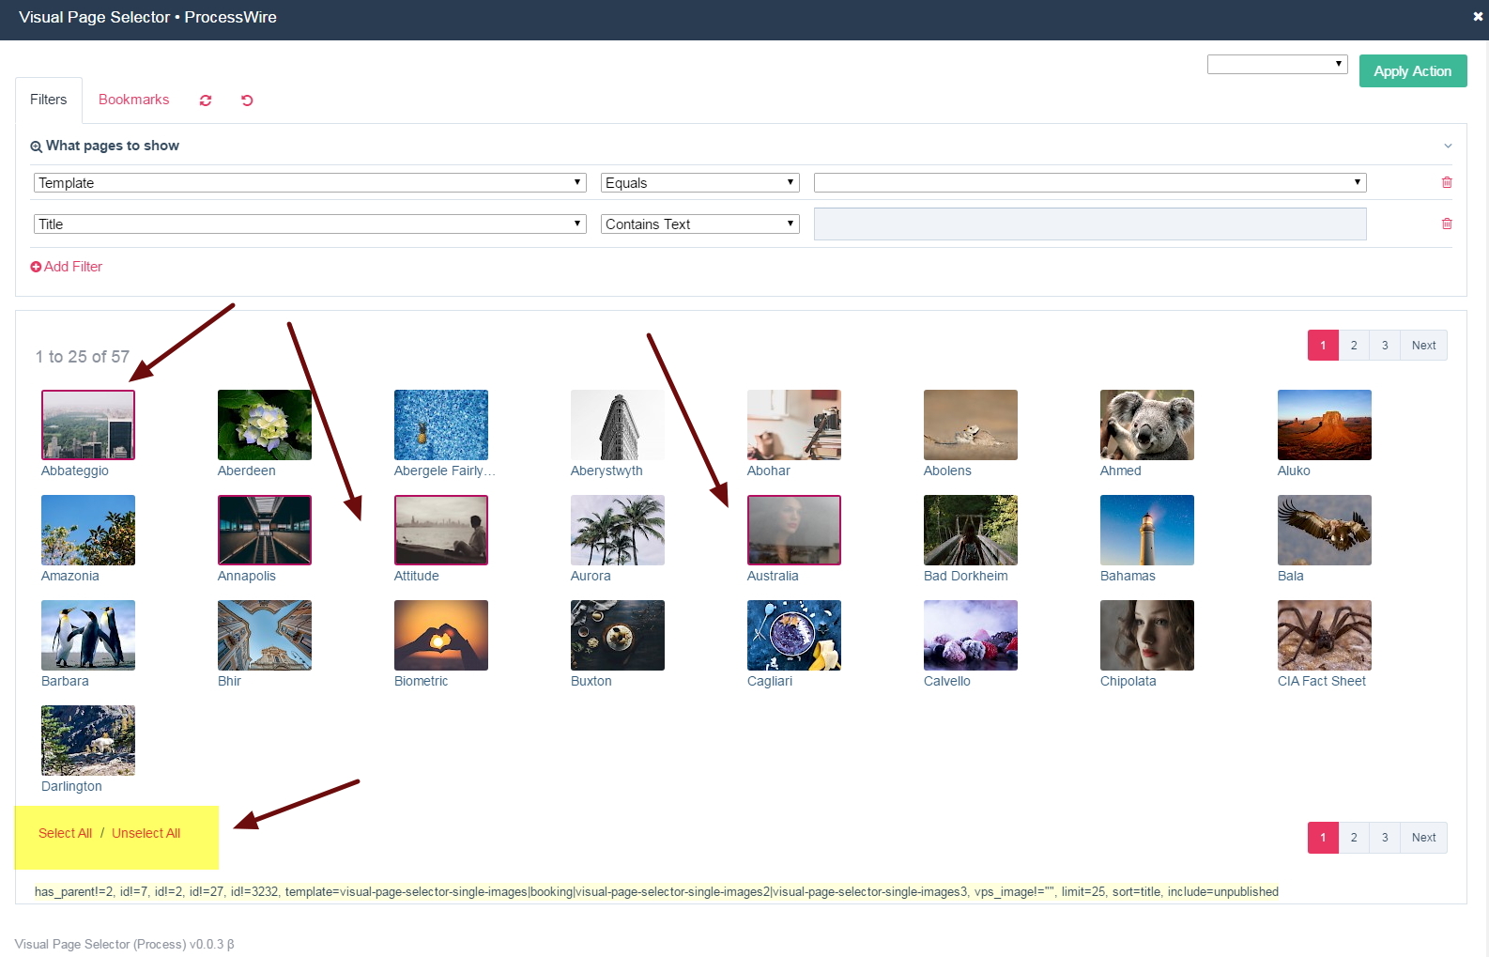This screenshot has width=1489, height=957.
Task: Select the Ahmed koala thumbnail
Action: (1147, 424)
